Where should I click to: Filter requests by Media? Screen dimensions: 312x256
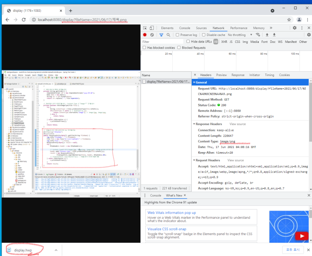(x=255, y=42)
